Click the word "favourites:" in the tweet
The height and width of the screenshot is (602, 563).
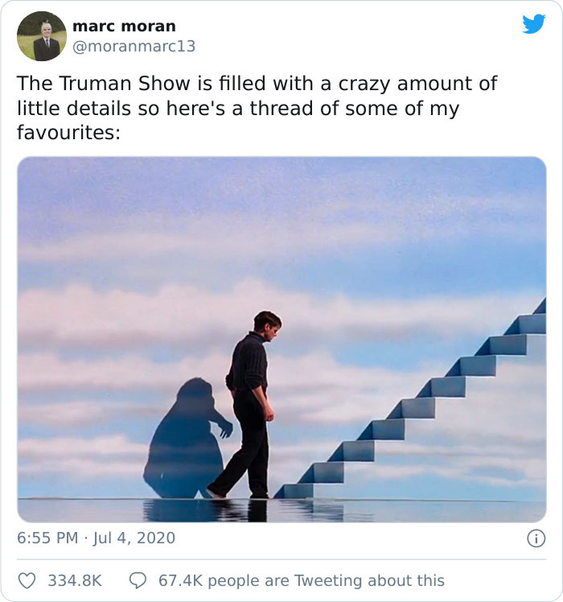click(x=68, y=131)
